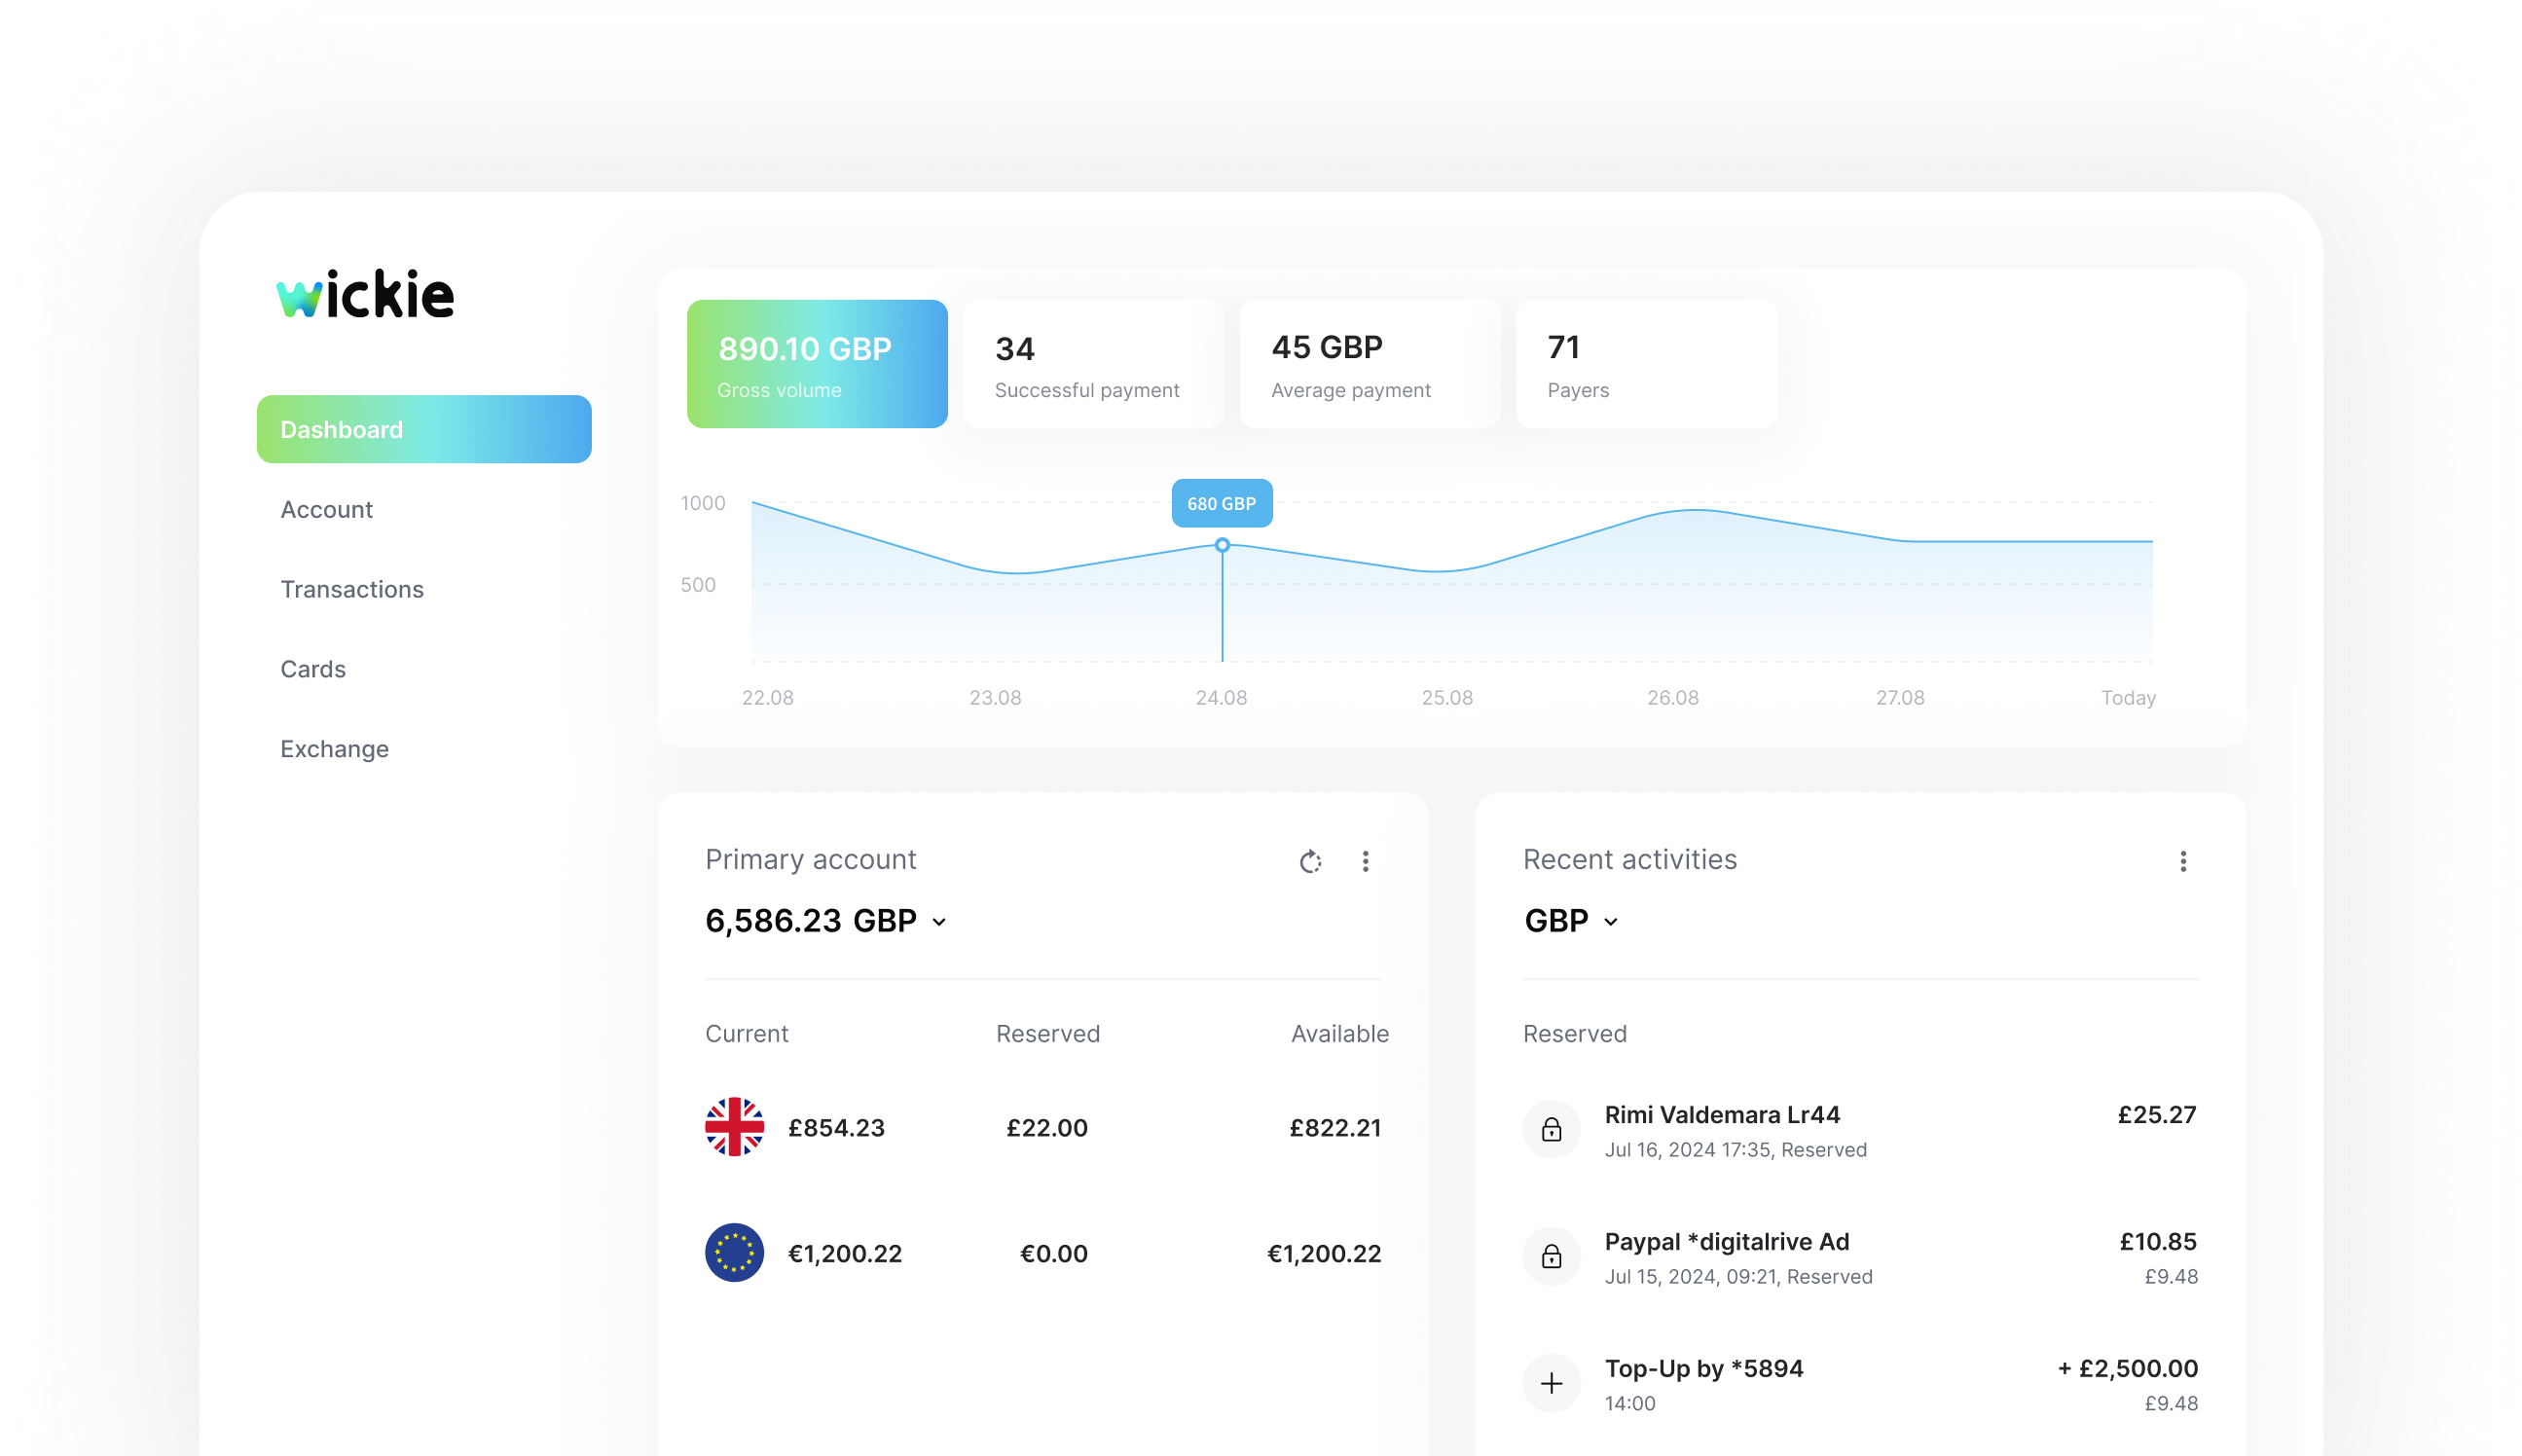The width and height of the screenshot is (2522, 1456).
Task: Click the €0.00 reserved amount
Action: point(1053,1253)
